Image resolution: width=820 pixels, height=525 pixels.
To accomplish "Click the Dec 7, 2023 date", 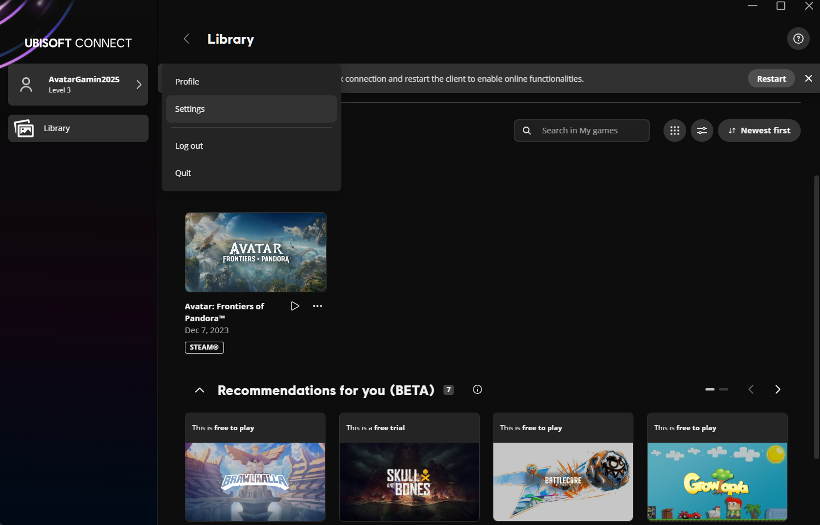I will (x=206, y=330).
